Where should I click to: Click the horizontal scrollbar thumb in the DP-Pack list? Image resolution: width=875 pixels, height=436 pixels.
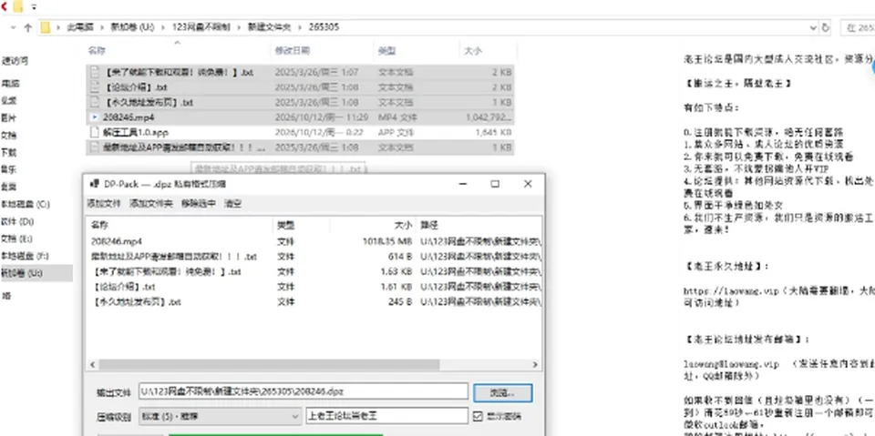pos(269,365)
